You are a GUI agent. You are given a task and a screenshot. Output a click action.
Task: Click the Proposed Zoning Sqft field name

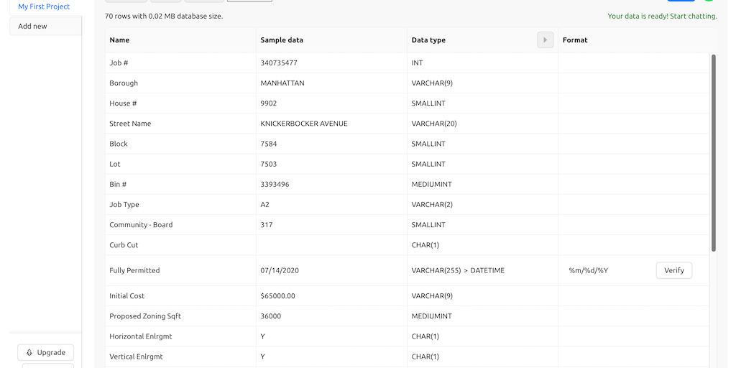click(145, 316)
